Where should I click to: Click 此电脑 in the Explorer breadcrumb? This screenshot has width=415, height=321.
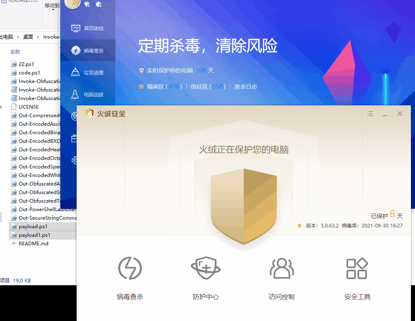tap(7, 37)
